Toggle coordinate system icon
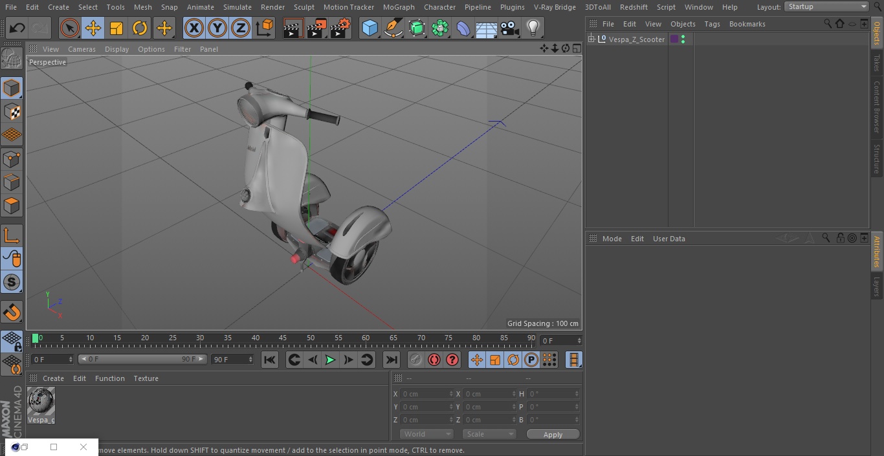This screenshot has width=884, height=456. click(x=265, y=28)
